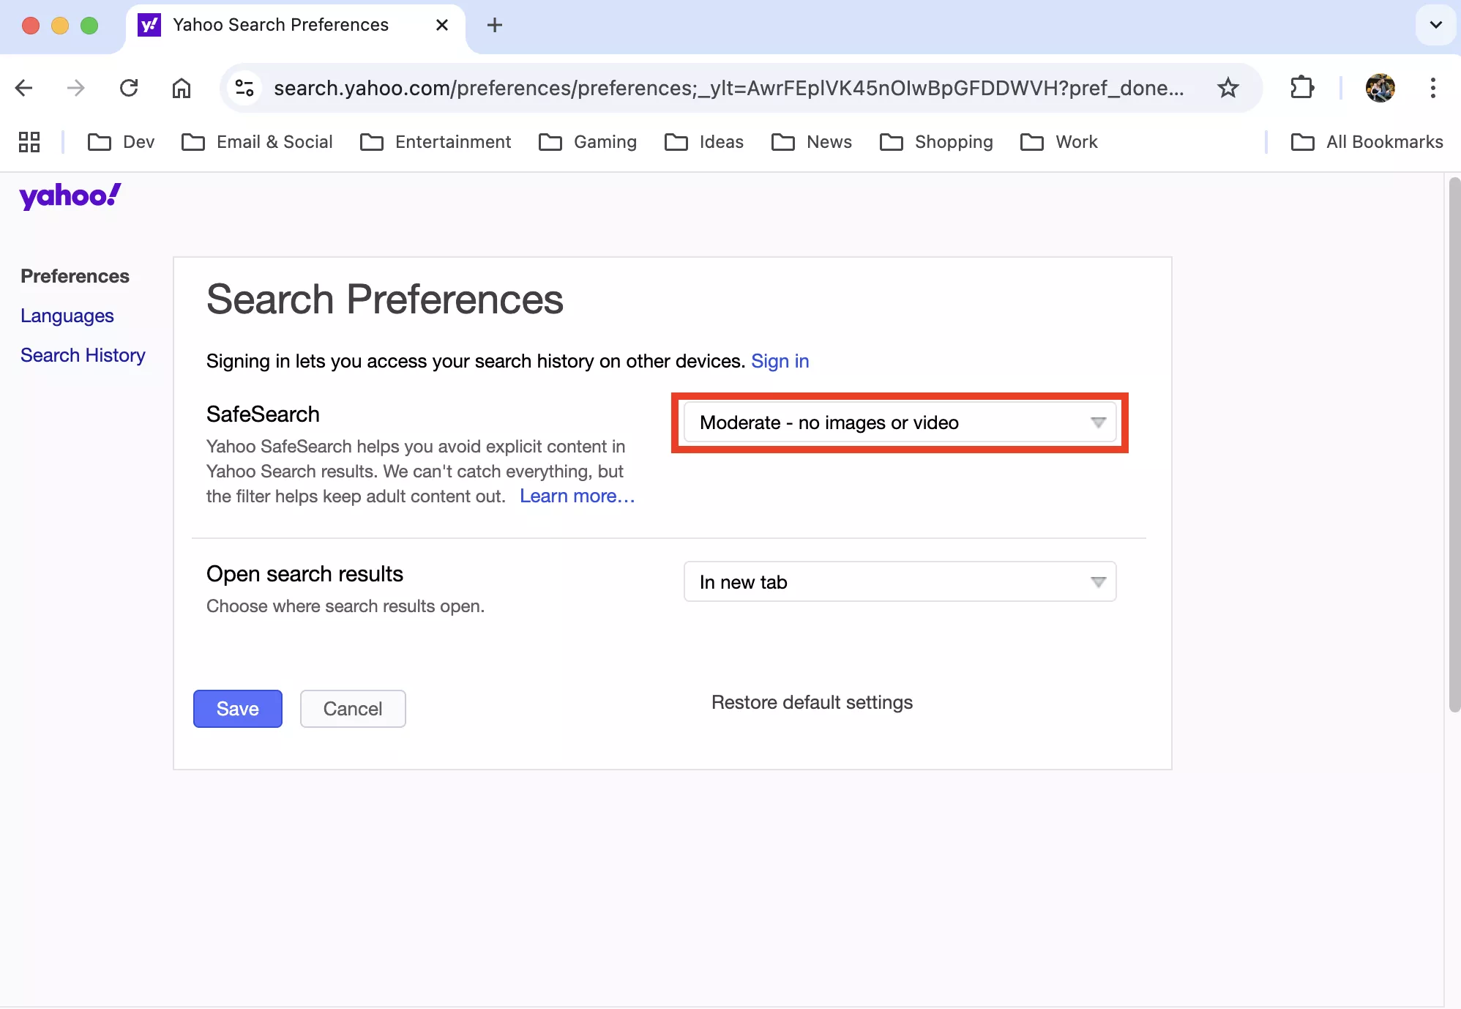
Task: Click the site info icon in address bar
Action: coord(244,89)
